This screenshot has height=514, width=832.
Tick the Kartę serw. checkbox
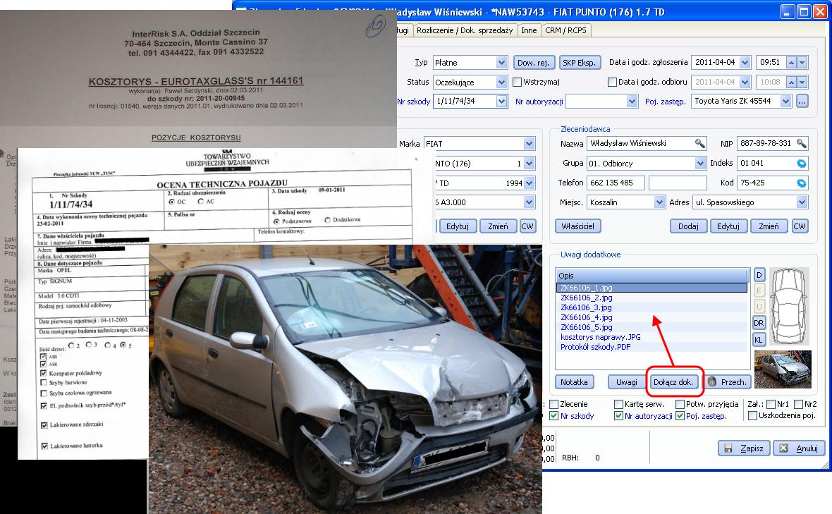pyautogui.click(x=618, y=404)
